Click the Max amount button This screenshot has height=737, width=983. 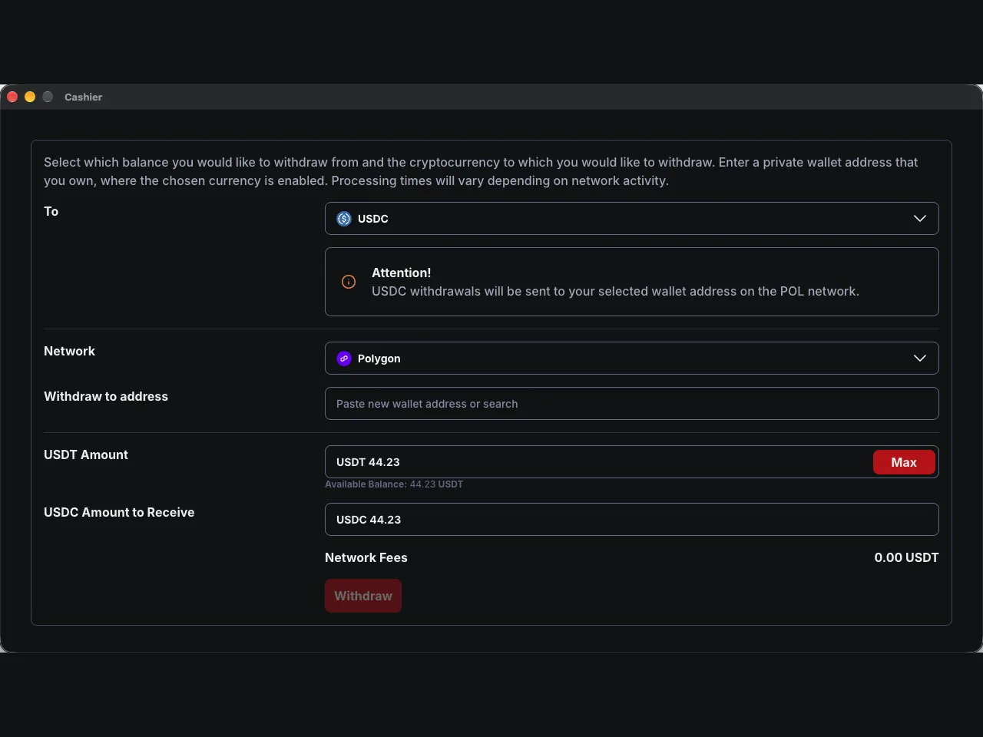(x=904, y=462)
